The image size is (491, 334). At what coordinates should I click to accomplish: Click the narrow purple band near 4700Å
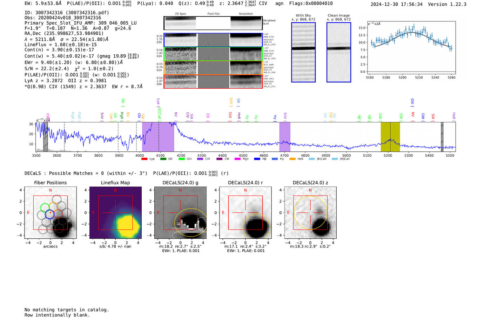click(285, 137)
